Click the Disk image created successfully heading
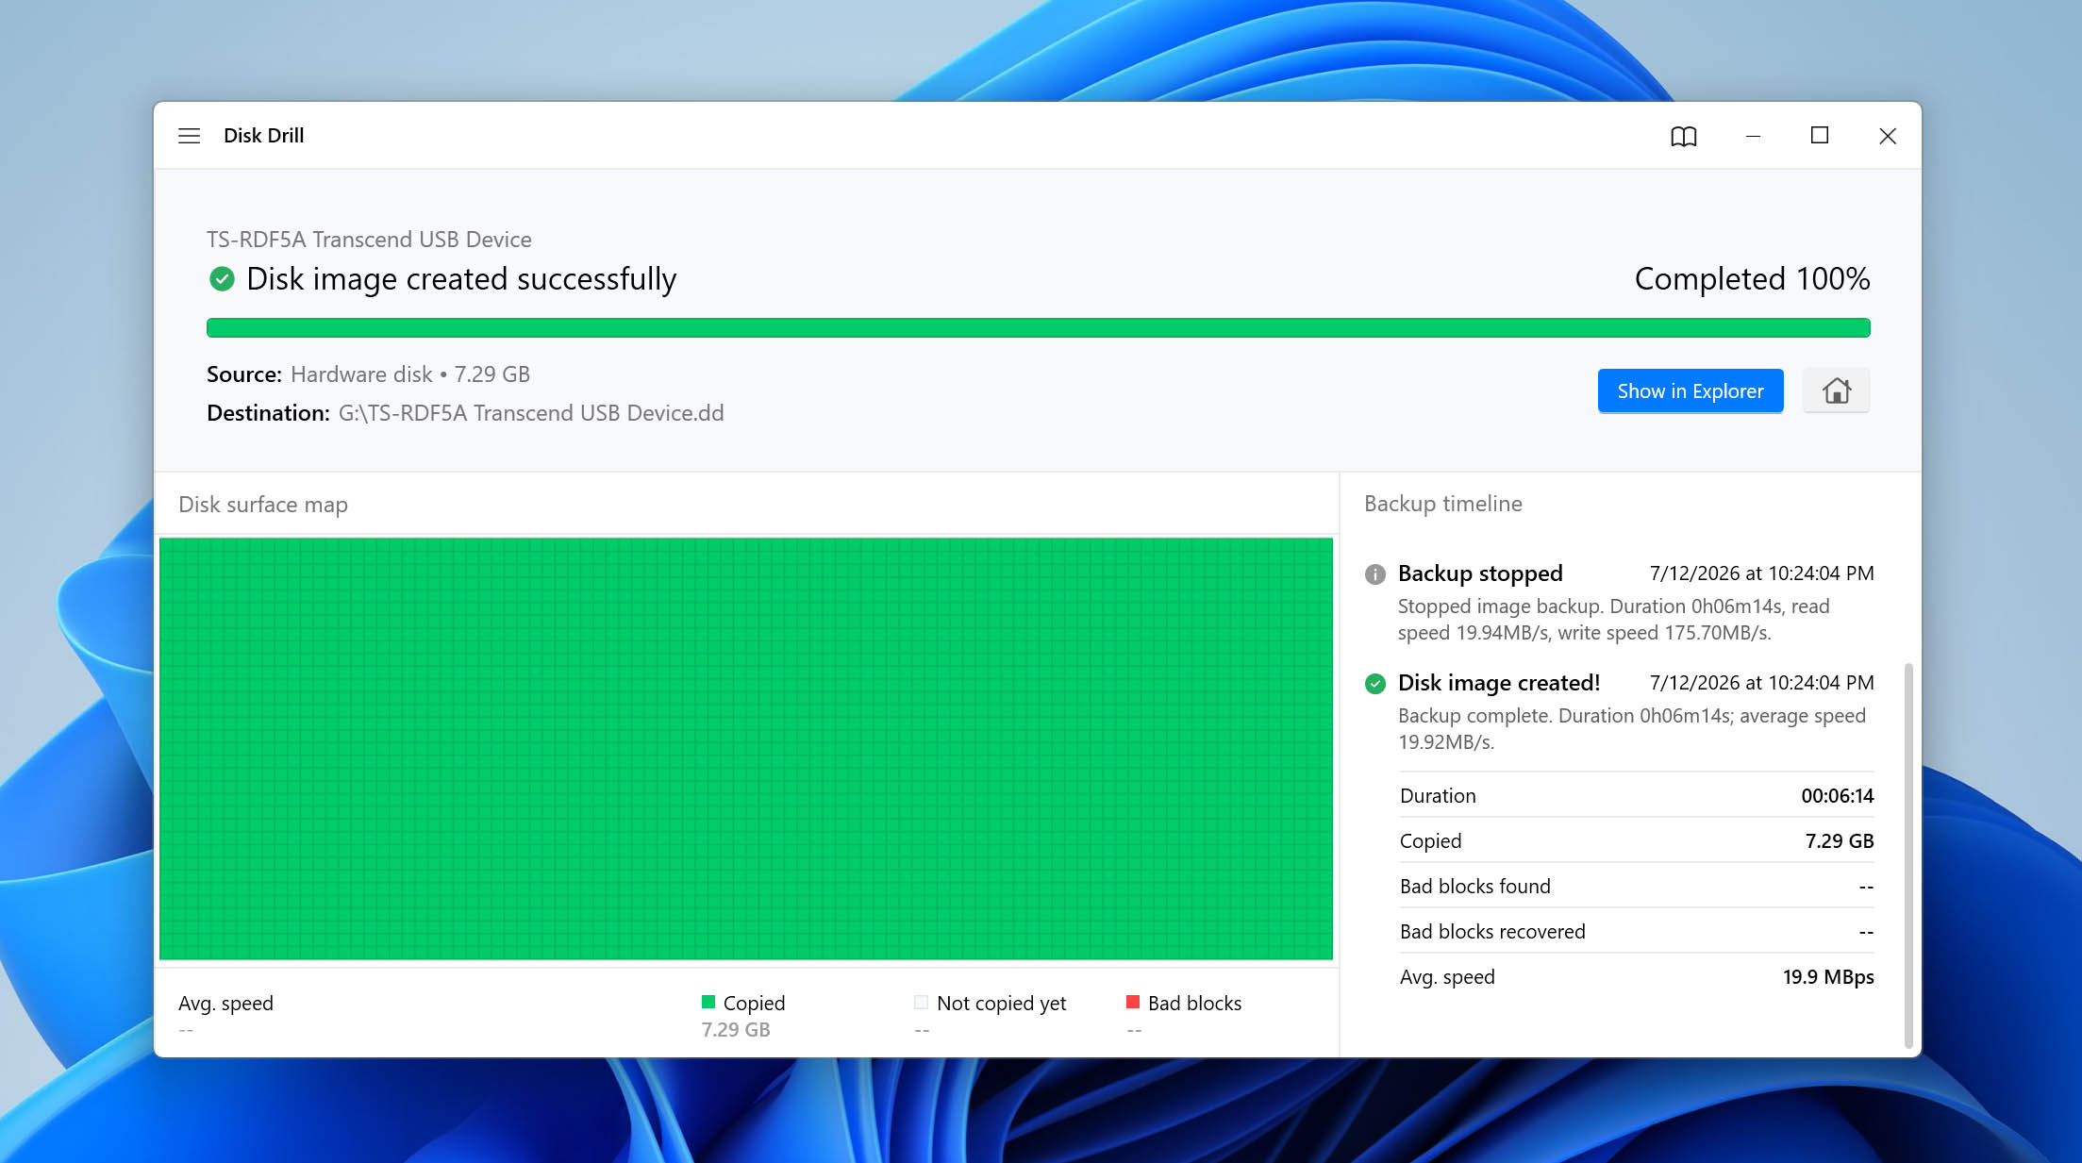Image resolution: width=2082 pixels, height=1163 pixels. (x=461, y=279)
